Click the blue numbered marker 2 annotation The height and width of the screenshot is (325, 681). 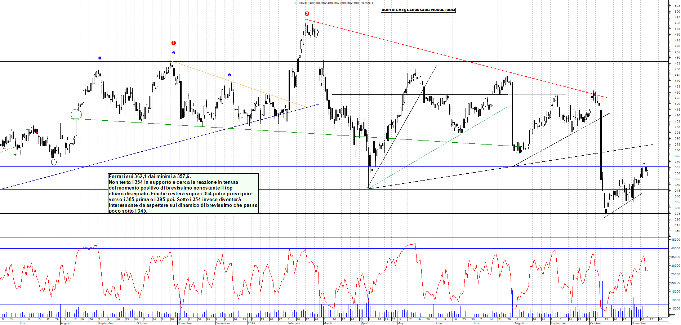click(230, 75)
